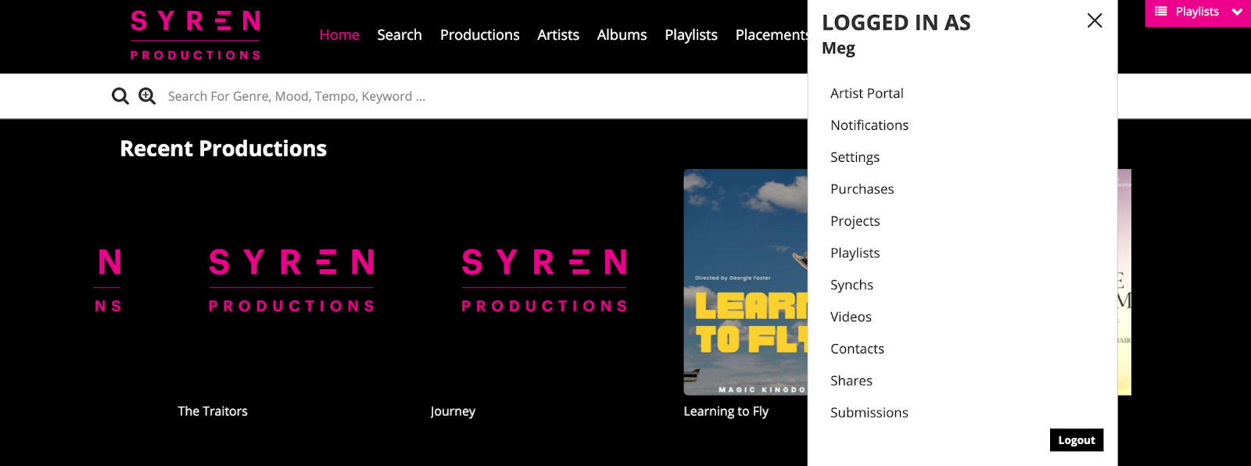1251x466 pixels.
Task: Click the magnifying glass search icon
Action: point(120,96)
